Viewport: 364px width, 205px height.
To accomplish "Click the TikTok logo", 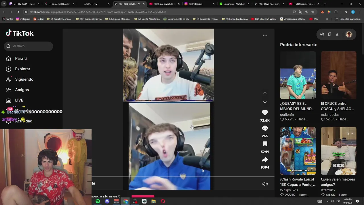I will click(x=20, y=33).
